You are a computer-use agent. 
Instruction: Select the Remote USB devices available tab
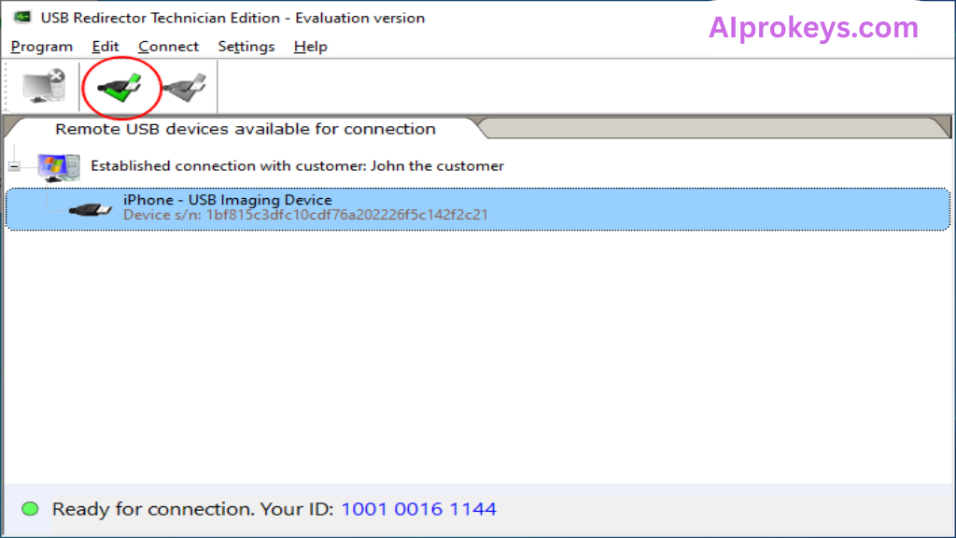coord(246,129)
